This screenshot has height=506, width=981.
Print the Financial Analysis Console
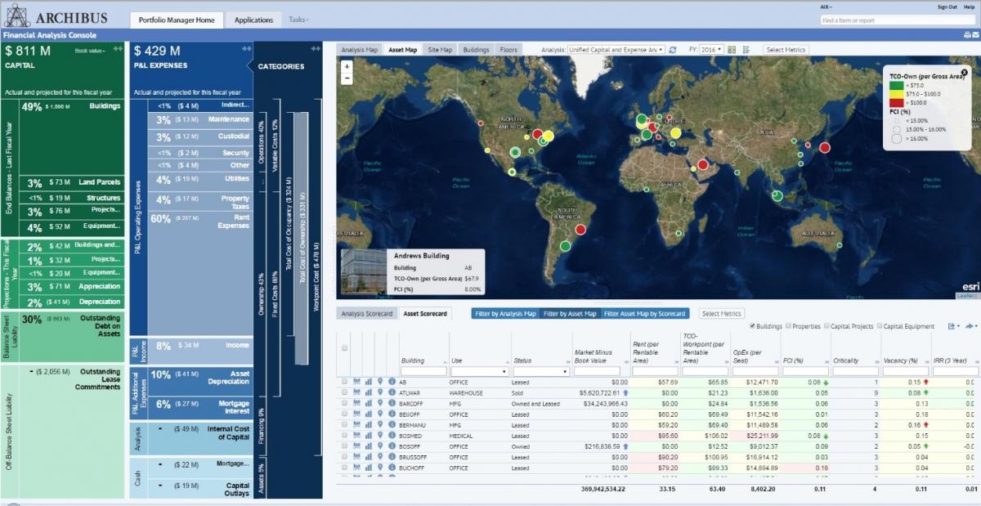[x=966, y=35]
